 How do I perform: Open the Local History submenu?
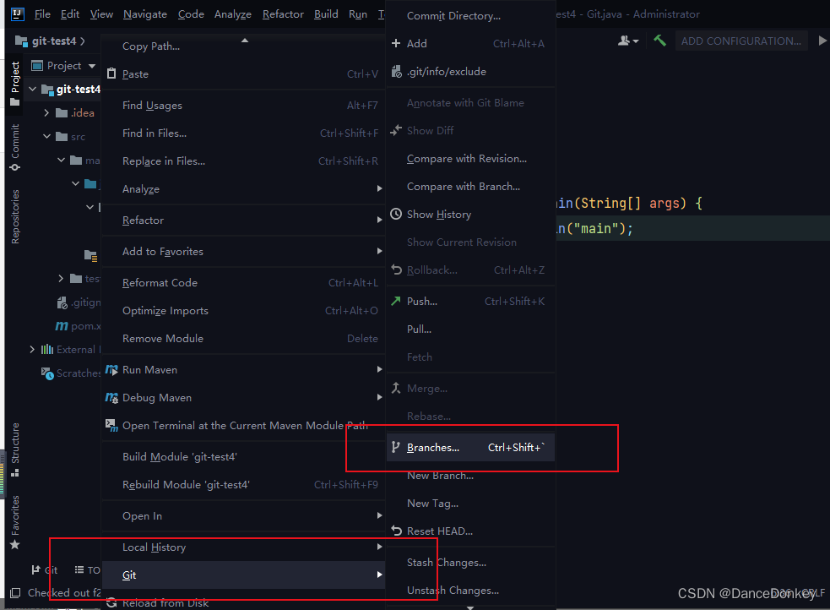coord(243,547)
